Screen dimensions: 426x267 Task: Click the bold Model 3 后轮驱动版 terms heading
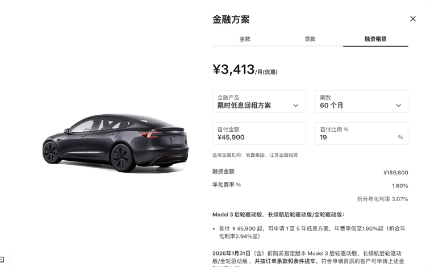(x=278, y=215)
